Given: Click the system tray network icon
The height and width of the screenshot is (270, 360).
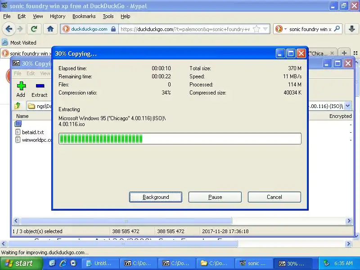Looking at the screenshot, I should [326, 263].
